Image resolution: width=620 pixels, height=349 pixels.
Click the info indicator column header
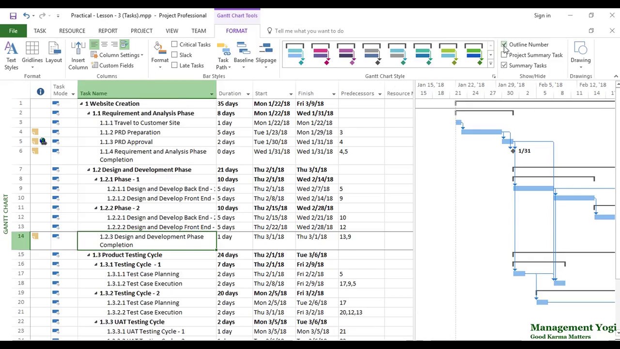click(40, 91)
